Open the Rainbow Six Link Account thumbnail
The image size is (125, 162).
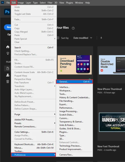click(x=112, y=122)
